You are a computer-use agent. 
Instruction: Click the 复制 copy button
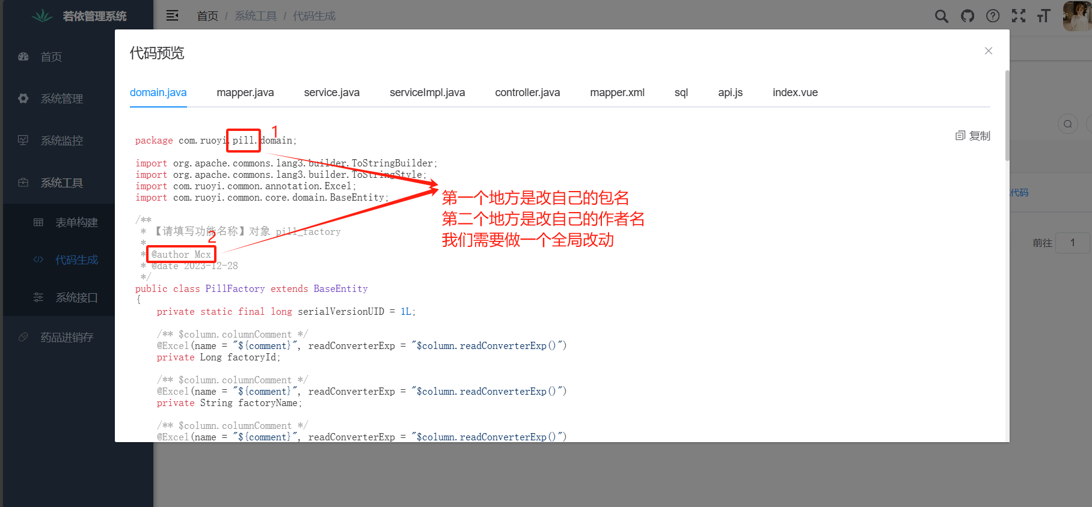[x=973, y=136]
